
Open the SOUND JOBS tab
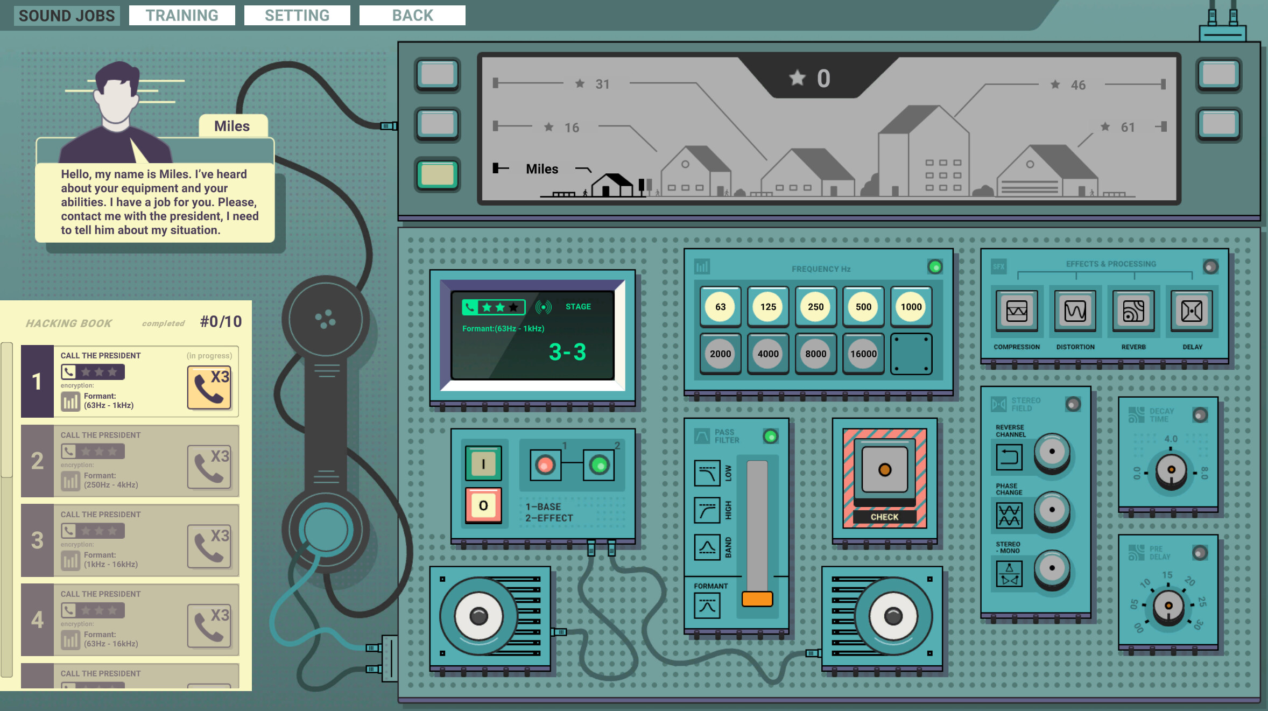(67, 15)
